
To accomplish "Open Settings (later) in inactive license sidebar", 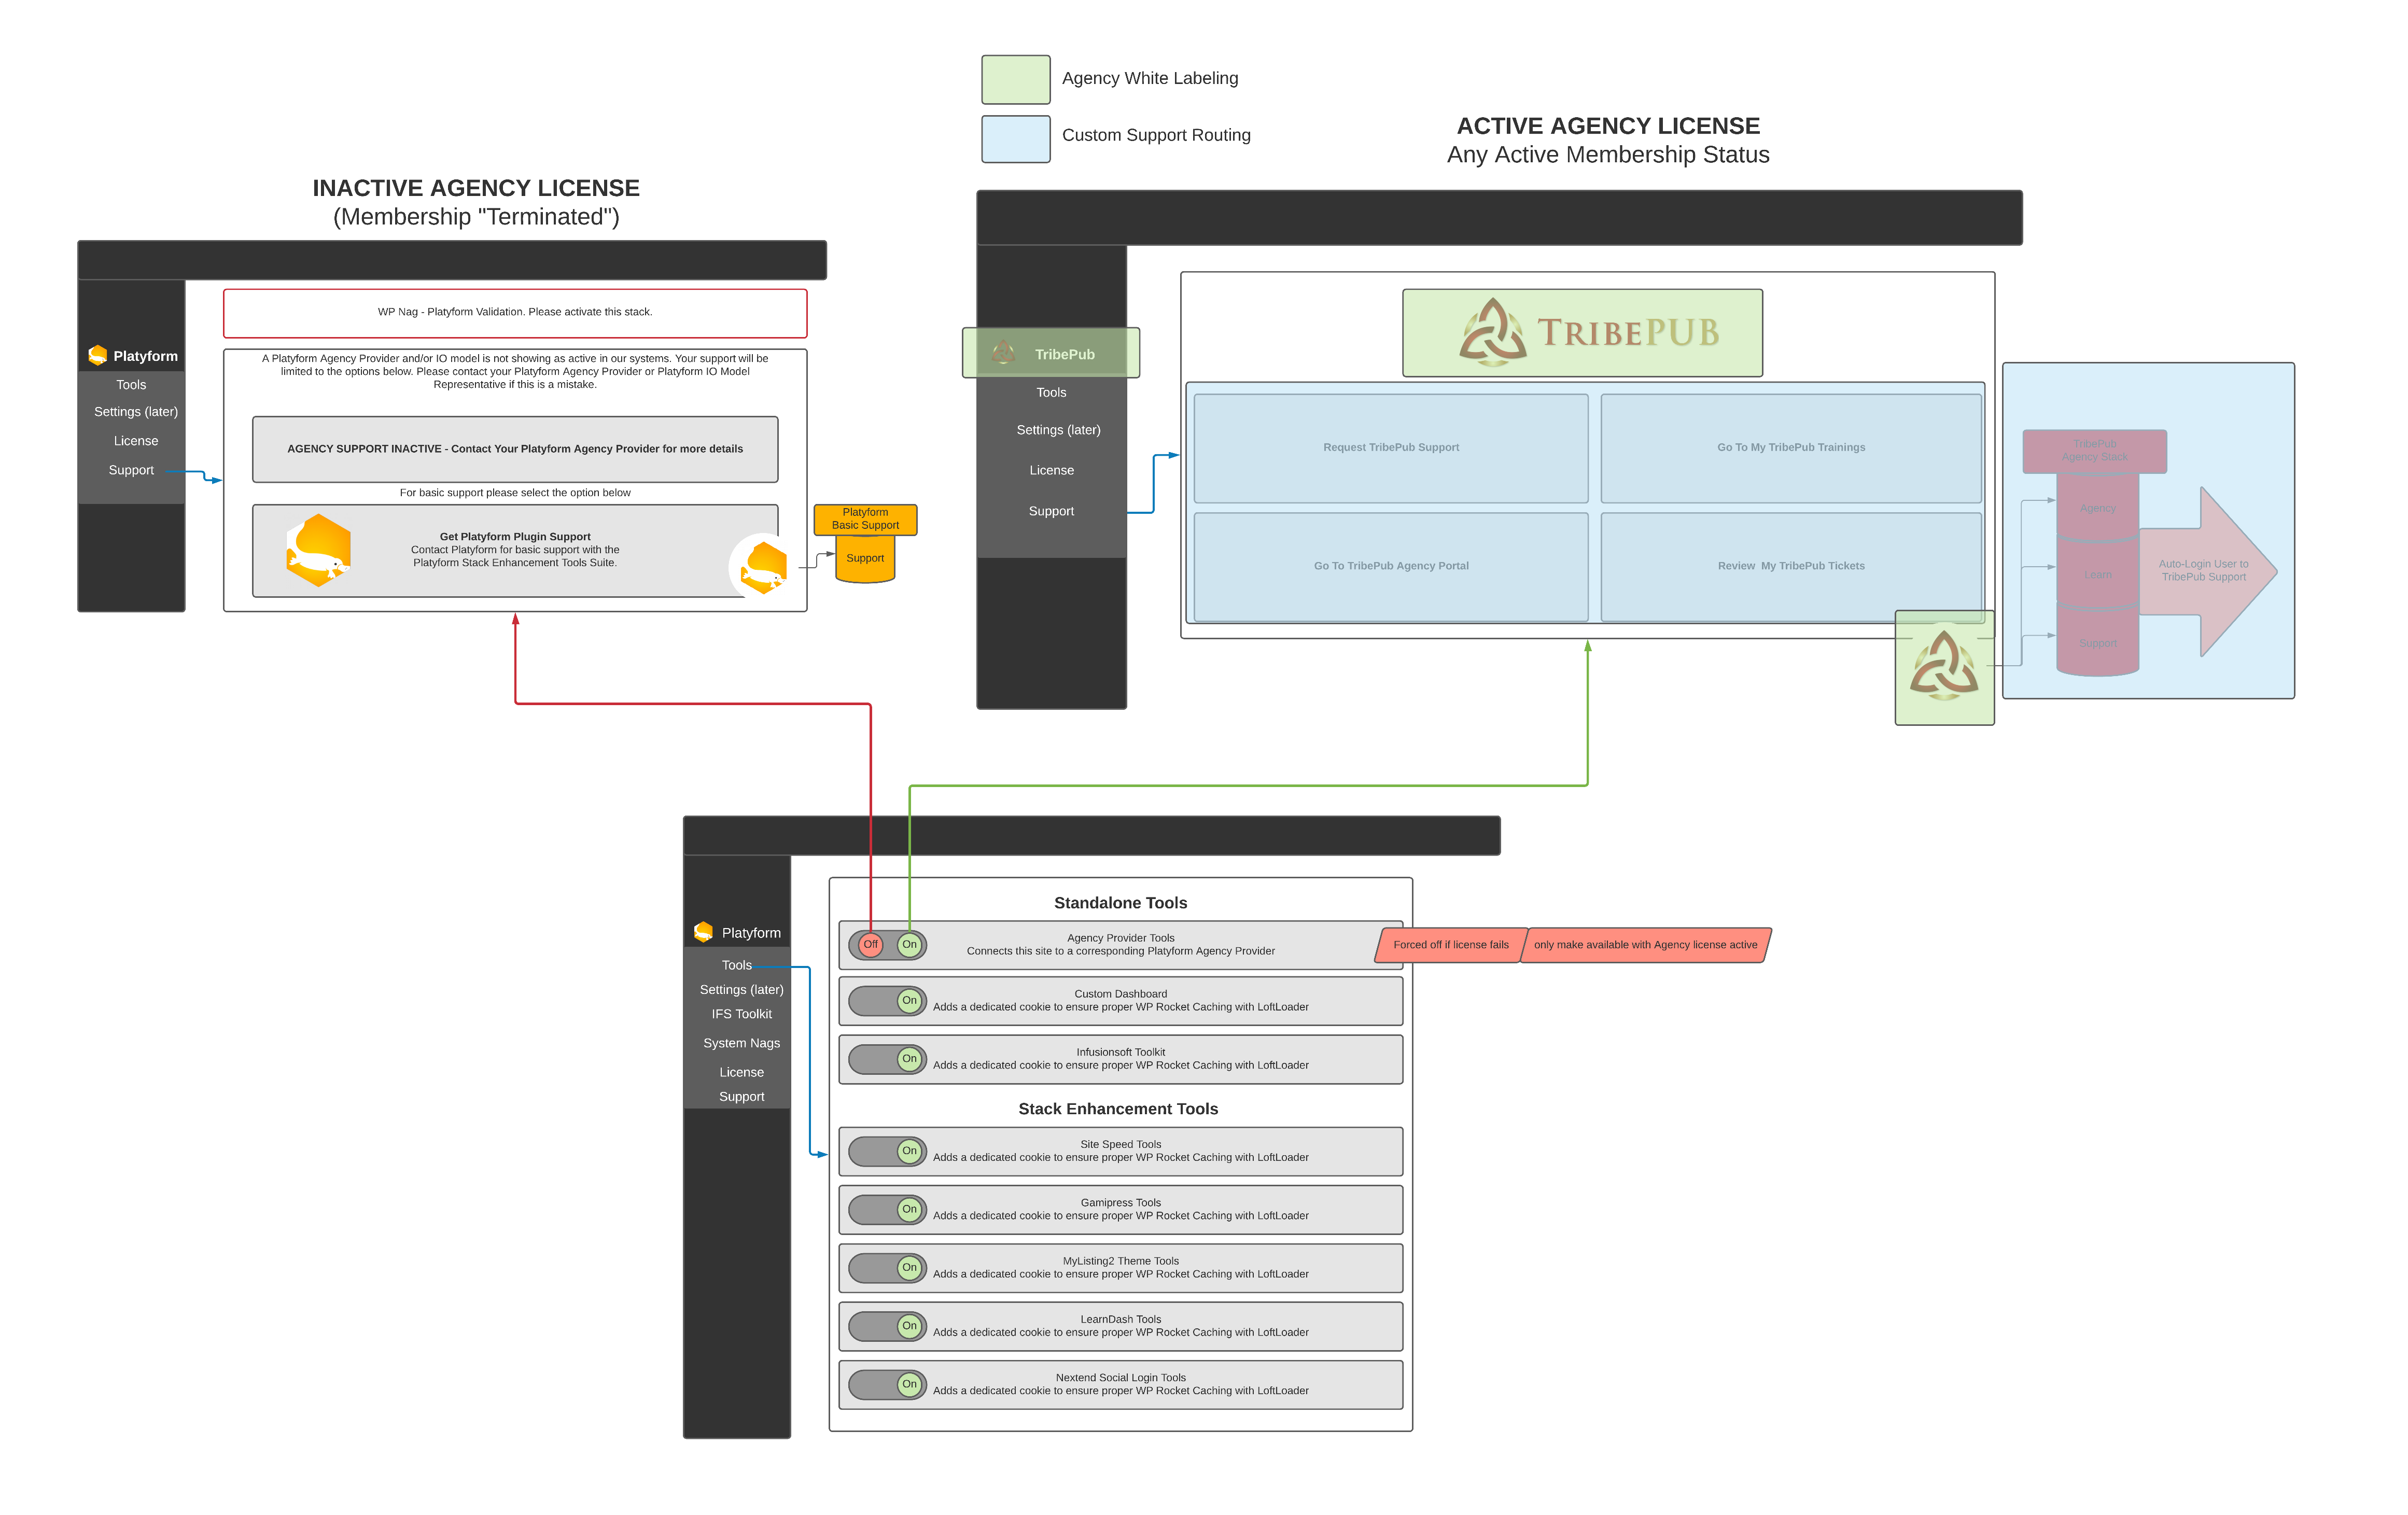I will coord(136,412).
